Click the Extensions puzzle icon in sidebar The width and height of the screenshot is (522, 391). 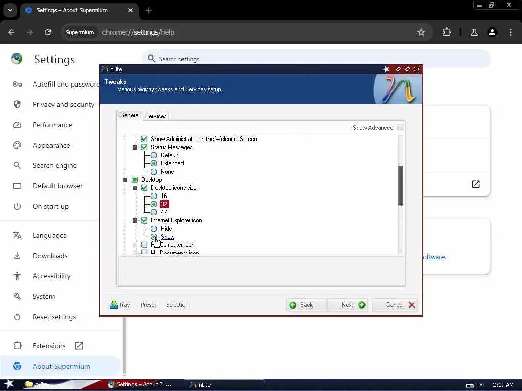(17, 346)
